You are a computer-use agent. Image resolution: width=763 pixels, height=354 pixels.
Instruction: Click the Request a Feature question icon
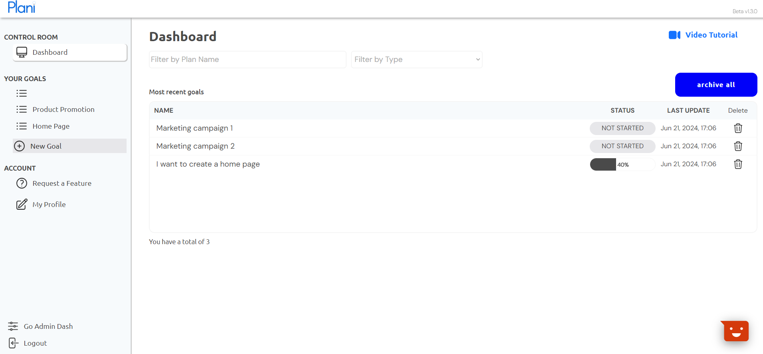(22, 183)
